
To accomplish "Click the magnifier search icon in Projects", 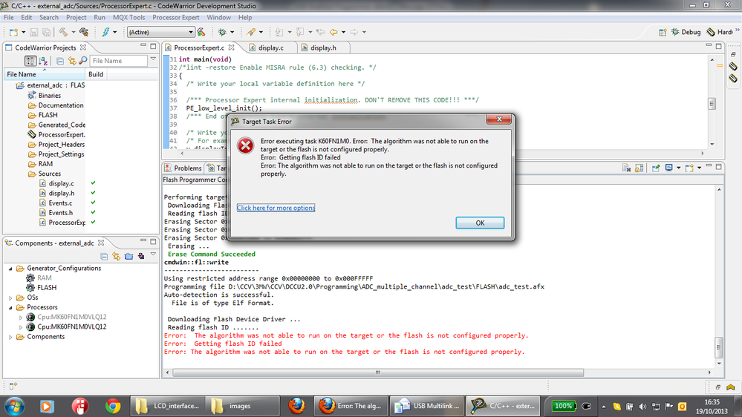I will 82,61.
